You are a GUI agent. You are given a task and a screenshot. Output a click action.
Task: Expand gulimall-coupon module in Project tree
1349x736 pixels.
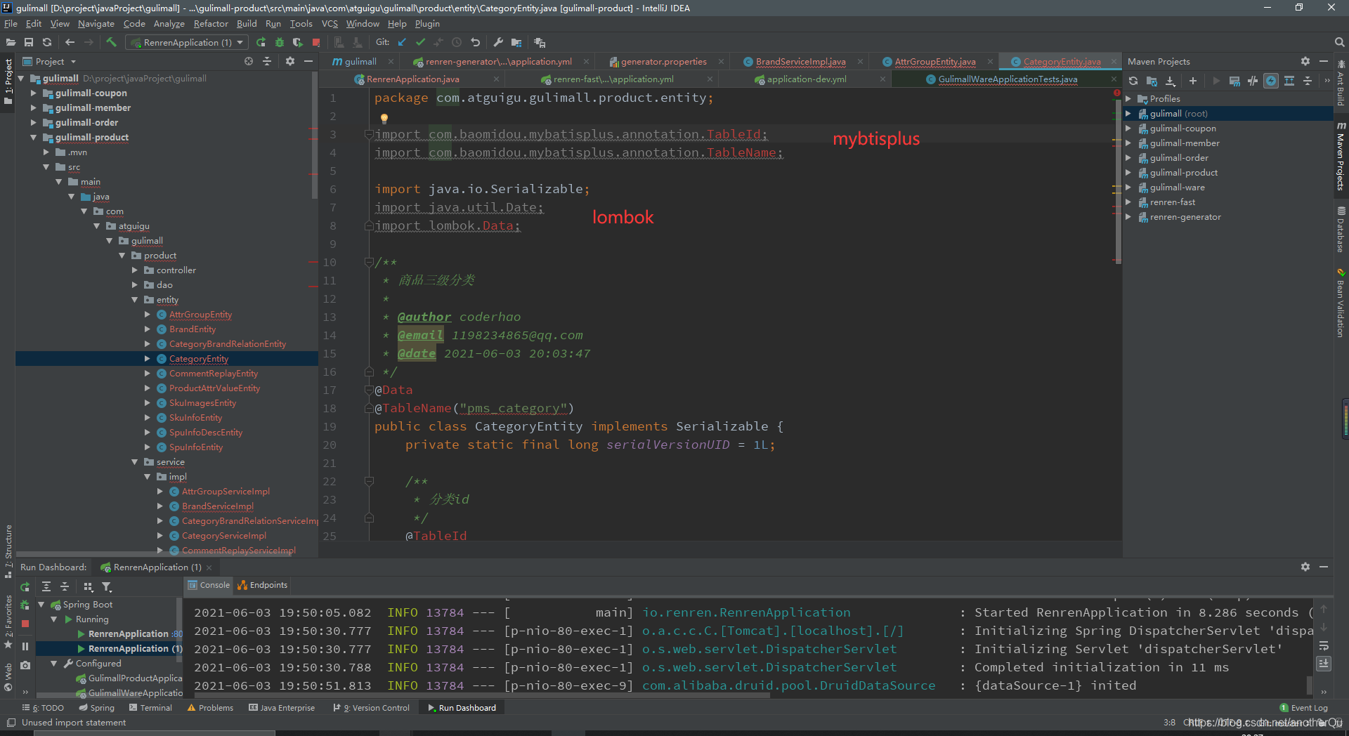(x=33, y=93)
